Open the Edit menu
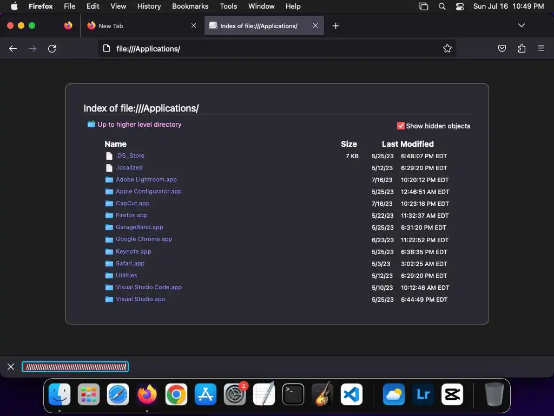The image size is (554, 416). [93, 6]
